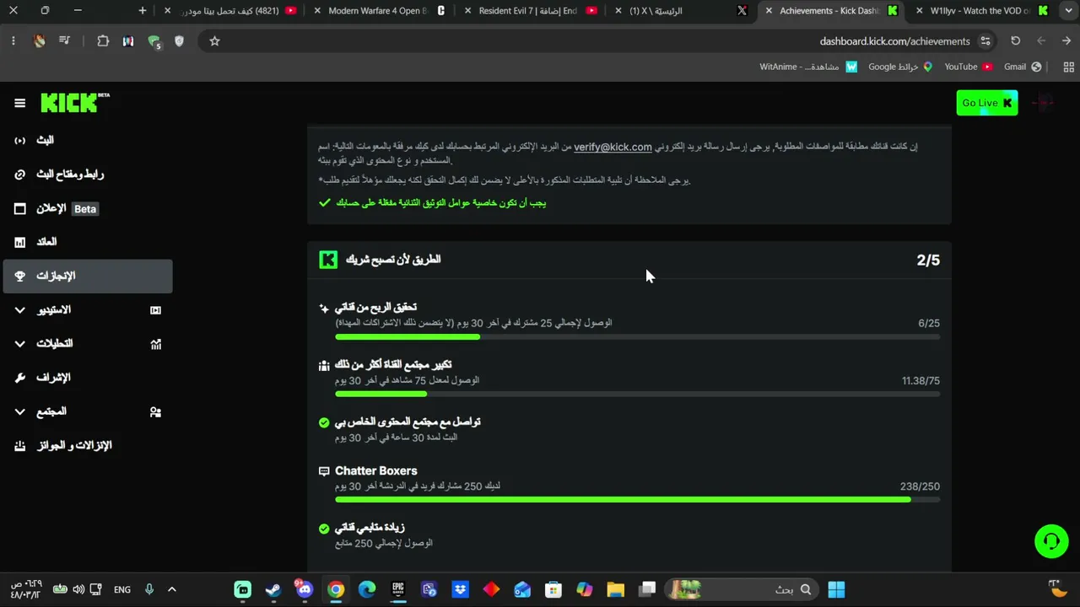Open الإنزالات و الجوائز sidebar item
The height and width of the screenshot is (607, 1080).
click(x=88, y=445)
